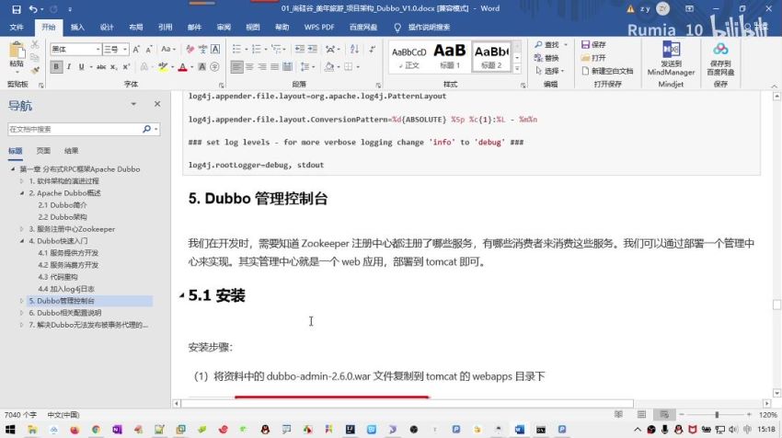Open Windows Start menu
The width and height of the screenshot is (782, 438).
pos(10,430)
